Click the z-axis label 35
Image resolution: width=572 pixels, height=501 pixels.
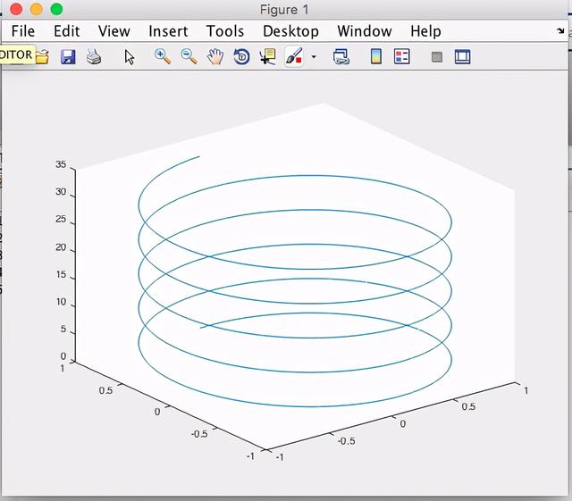pos(61,164)
